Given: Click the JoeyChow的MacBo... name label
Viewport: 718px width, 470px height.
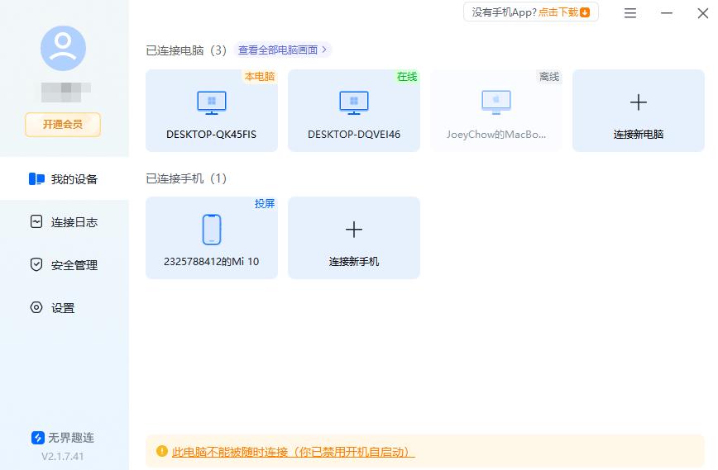Looking at the screenshot, I should (x=496, y=135).
